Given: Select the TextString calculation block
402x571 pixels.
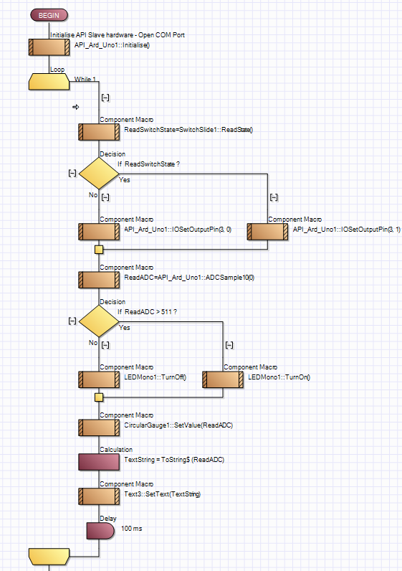Looking at the screenshot, I should (99, 462).
